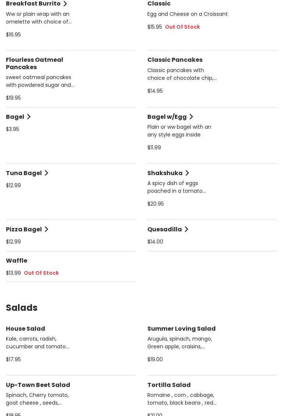
Task: Open the Quesadilla chevron expander
Action: (x=186, y=229)
